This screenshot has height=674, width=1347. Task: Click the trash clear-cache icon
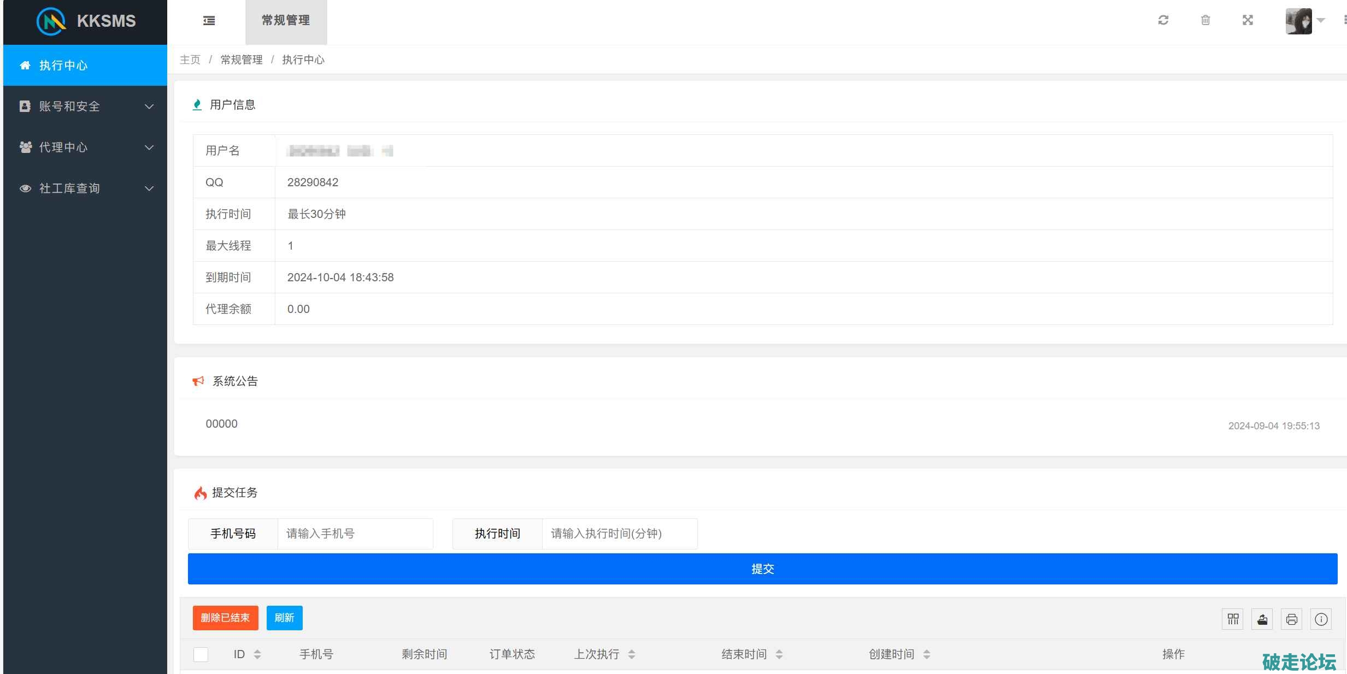pyautogui.click(x=1205, y=20)
